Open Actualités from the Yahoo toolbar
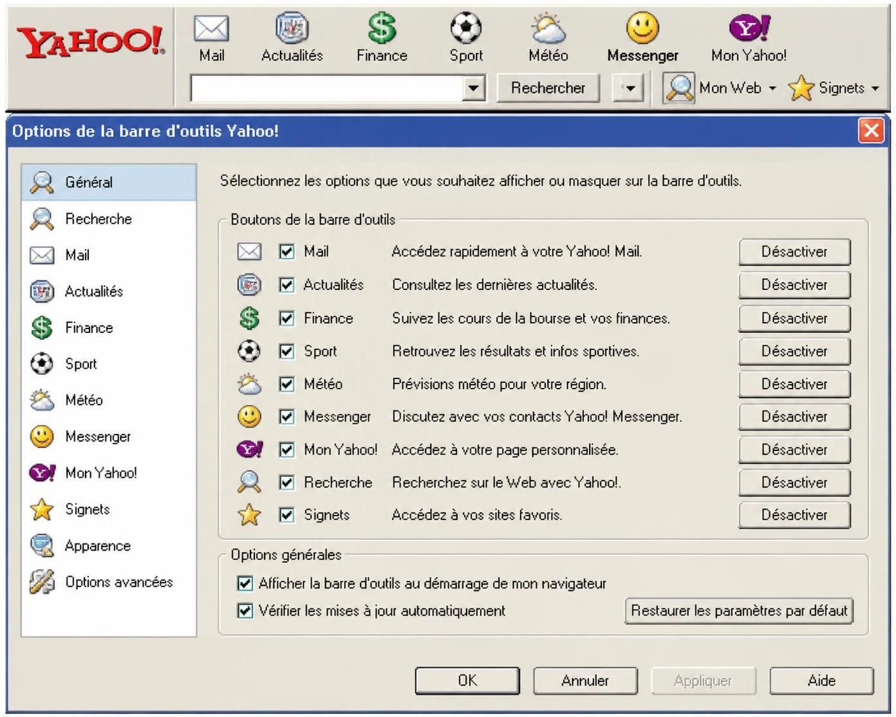The width and height of the screenshot is (896, 717). (292, 29)
